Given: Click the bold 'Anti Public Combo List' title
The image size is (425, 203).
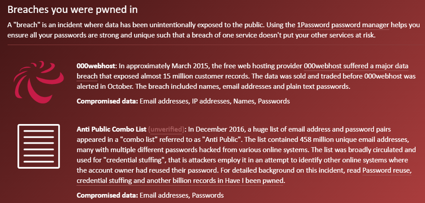Looking at the screenshot, I should pyautogui.click(x=112, y=129).
